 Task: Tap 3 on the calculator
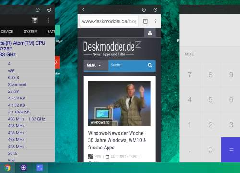[x=231, y=125]
